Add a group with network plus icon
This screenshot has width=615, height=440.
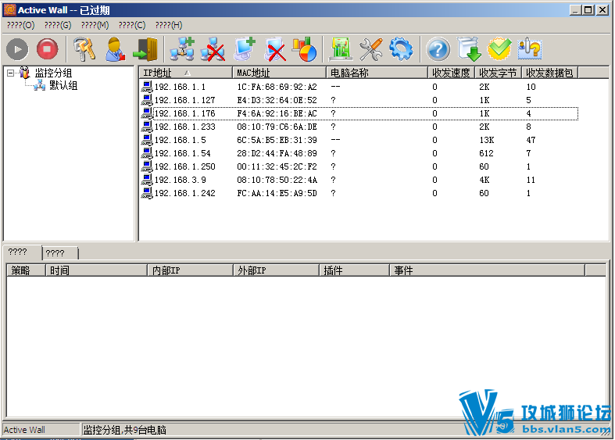click(182, 49)
